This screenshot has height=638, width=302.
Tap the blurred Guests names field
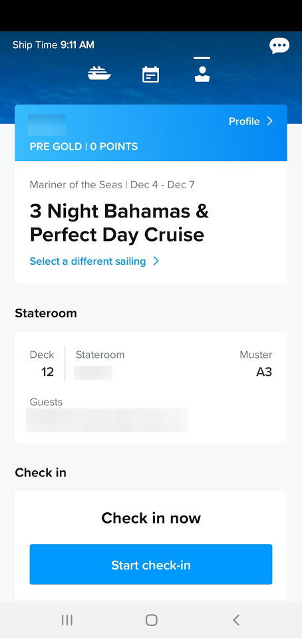pyautogui.click(x=107, y=420)
